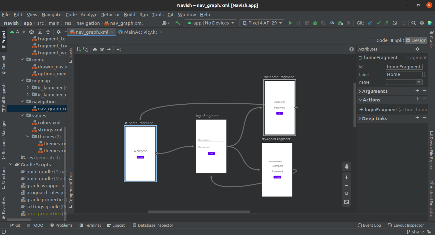
Task: Open Search Everywhere magnifier icon
Action: [414, 23]
